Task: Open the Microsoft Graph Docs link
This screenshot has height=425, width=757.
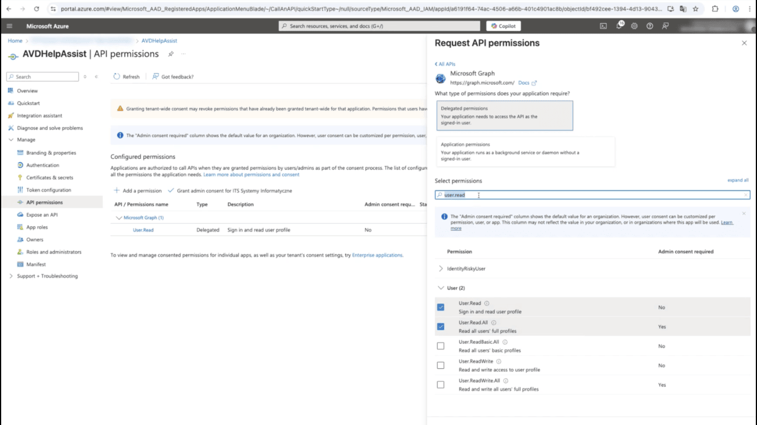Action: pyautogui.click(x=527, y=83)
